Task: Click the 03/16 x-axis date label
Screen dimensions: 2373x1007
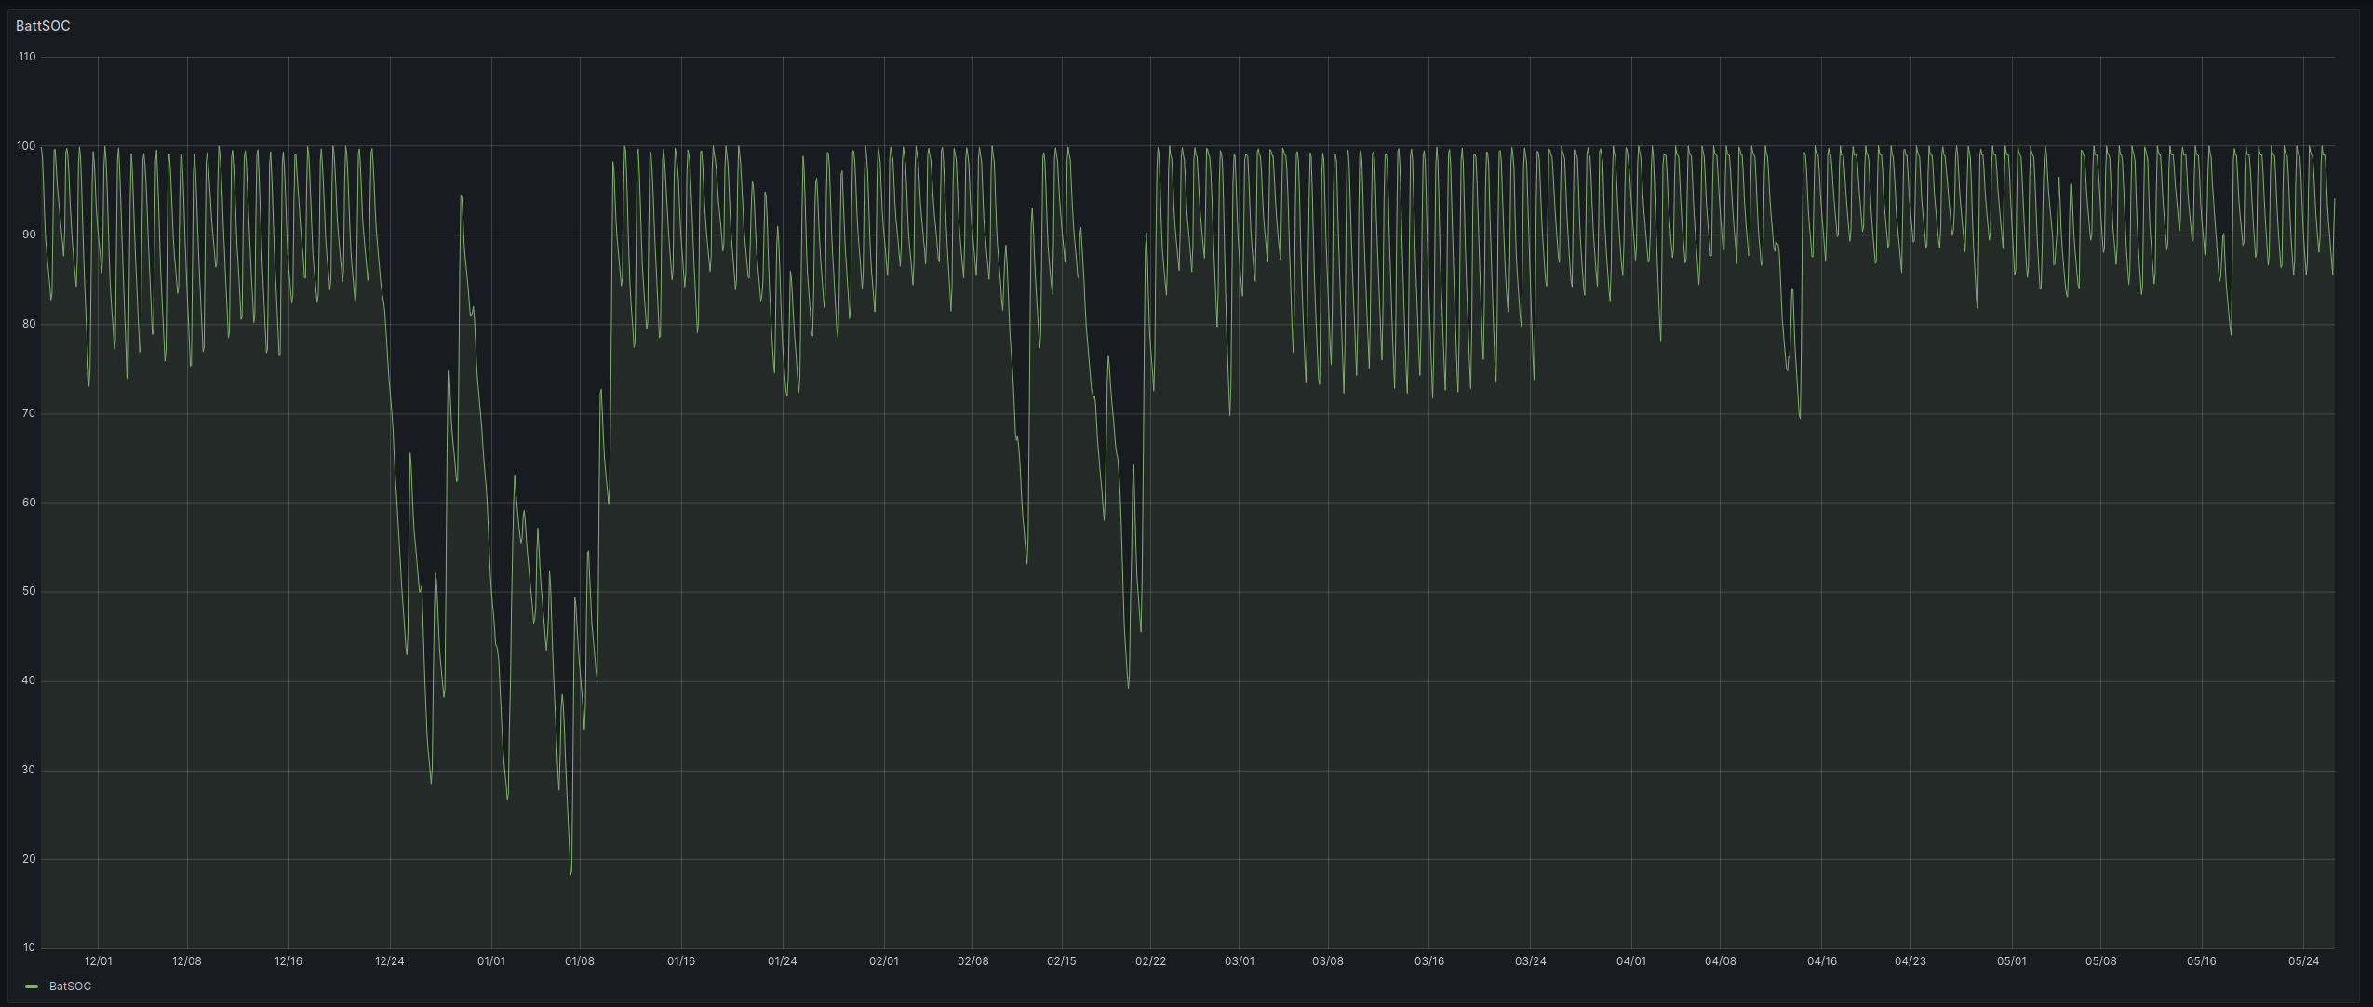Action: point(1429,961)
